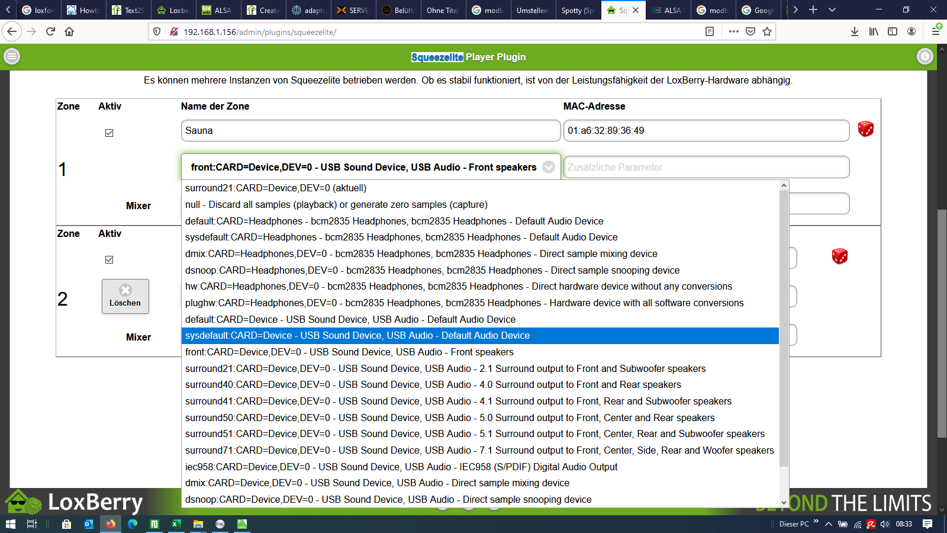The image size is (947, 533).
Task: Click the browser address bar URL
Action: [x=260, y=32]
